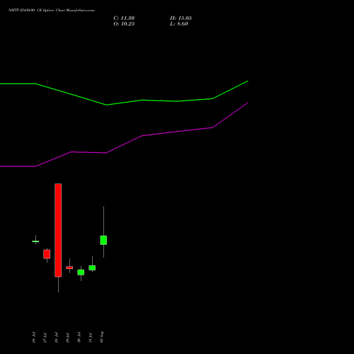Select the green 30 Jul candlestick
Screen dimensions: 354x354
tap(81, 273)
